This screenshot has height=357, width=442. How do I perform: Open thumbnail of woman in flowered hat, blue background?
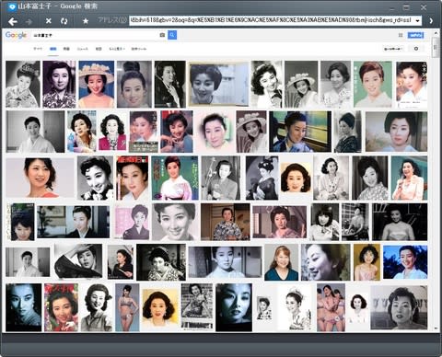(x=97, y=84)
